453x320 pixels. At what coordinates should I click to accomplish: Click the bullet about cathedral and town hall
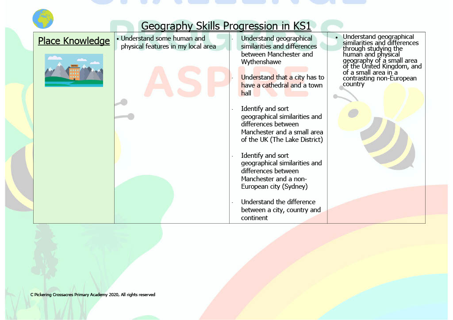[283, 85]
